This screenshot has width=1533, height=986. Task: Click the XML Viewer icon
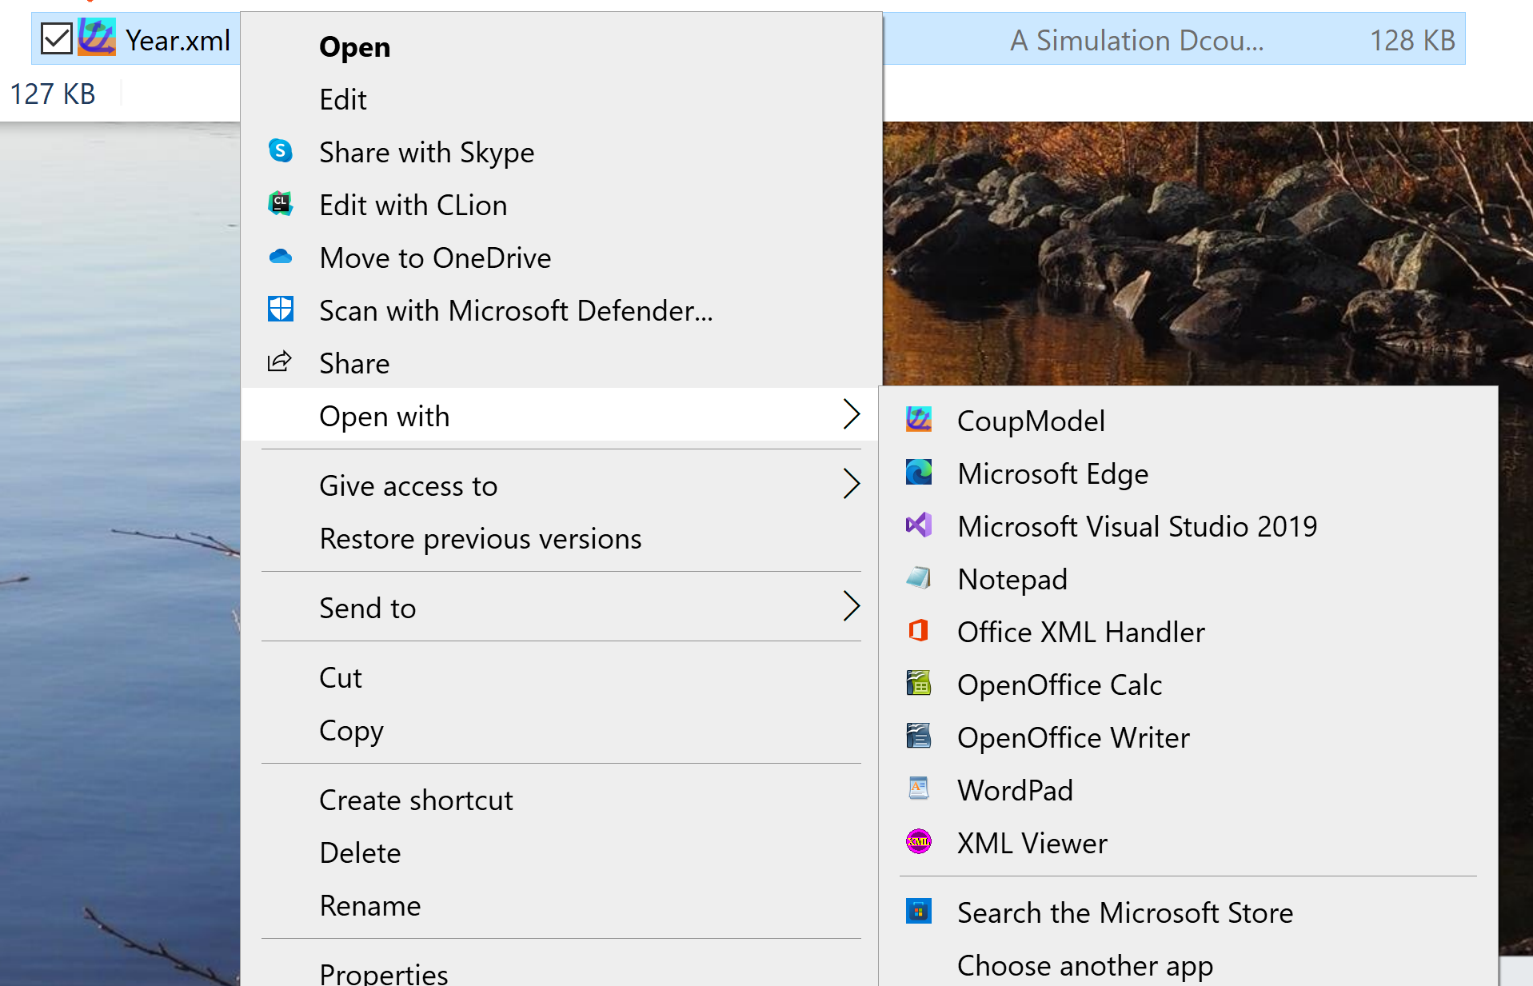click(x=918, y=841)
